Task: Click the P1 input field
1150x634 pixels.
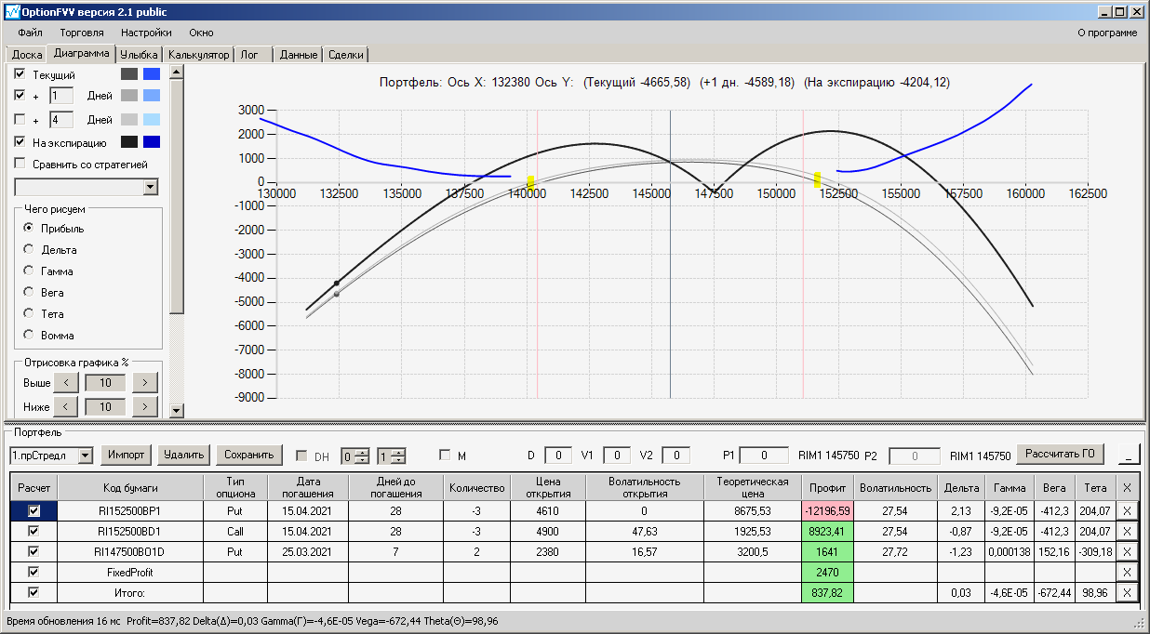Action: pos(766,456)
